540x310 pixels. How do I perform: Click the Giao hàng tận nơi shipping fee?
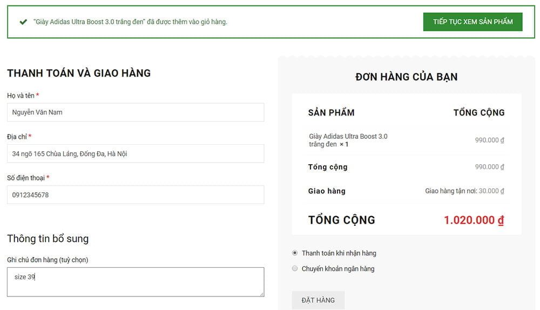(464, 191)
